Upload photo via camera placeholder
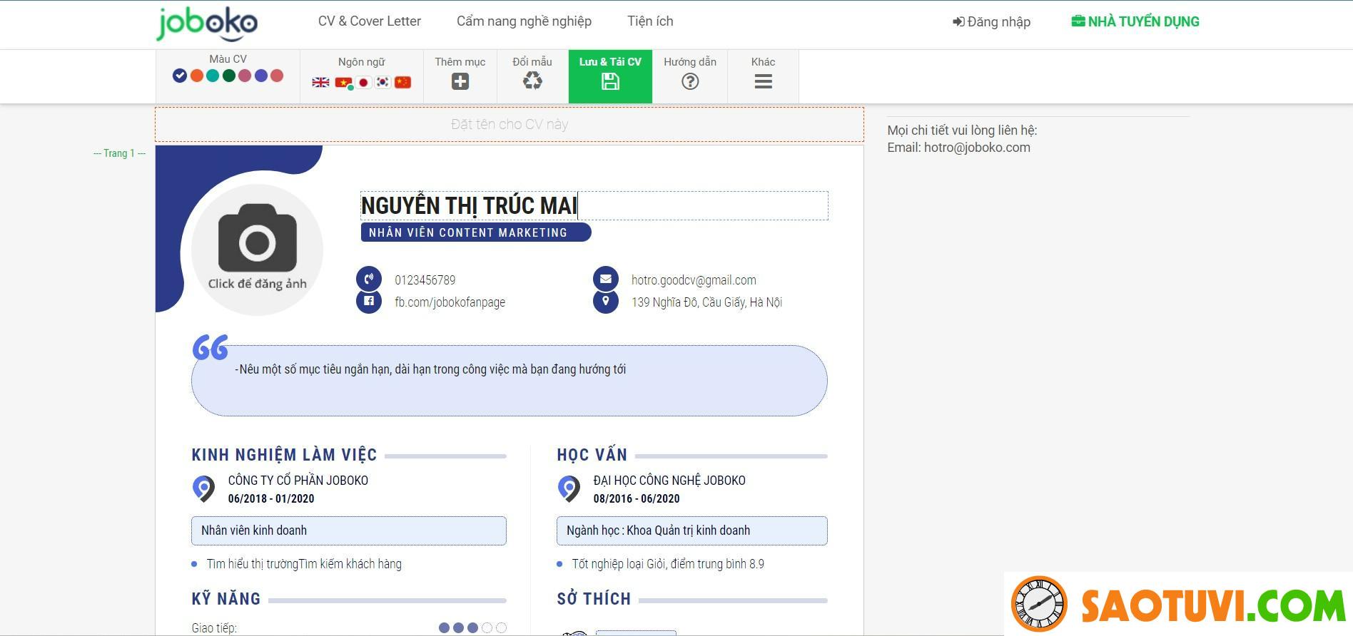This screenshot has width=1353, height=636. pos(257,250)
